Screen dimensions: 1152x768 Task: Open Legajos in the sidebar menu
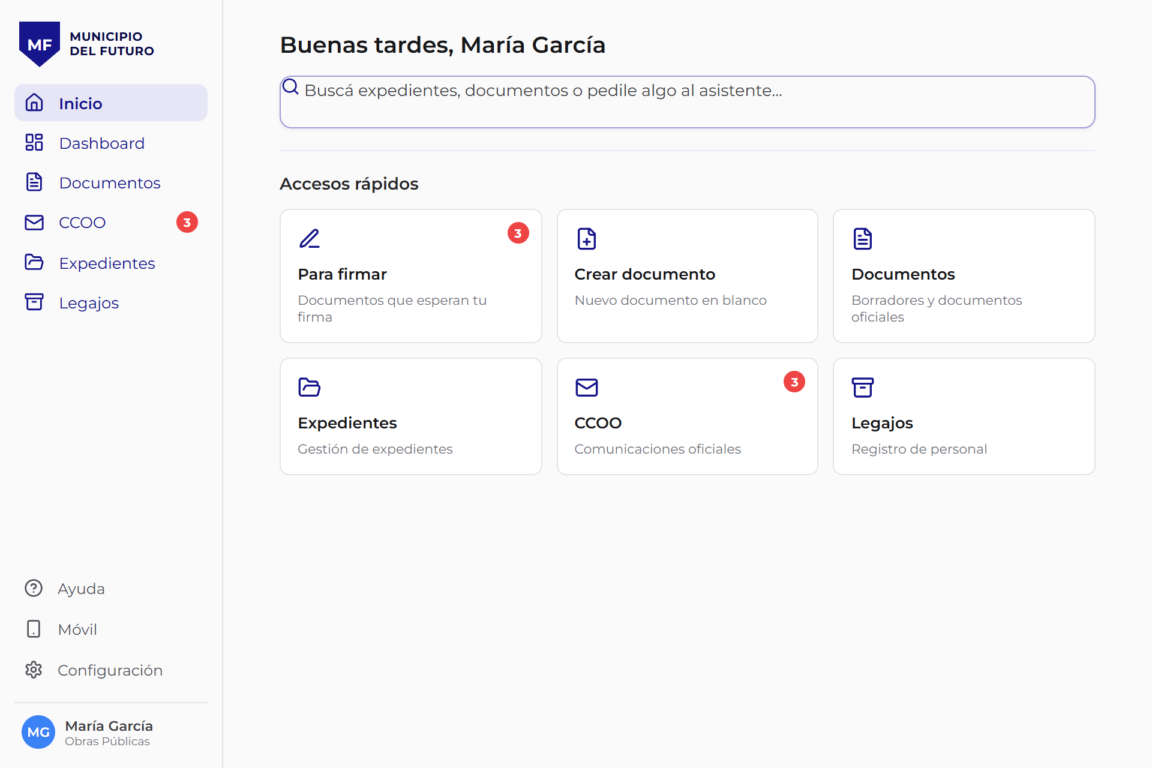[111, 302]
